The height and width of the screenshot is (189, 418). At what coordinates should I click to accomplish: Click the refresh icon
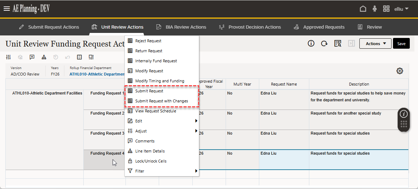324,44
